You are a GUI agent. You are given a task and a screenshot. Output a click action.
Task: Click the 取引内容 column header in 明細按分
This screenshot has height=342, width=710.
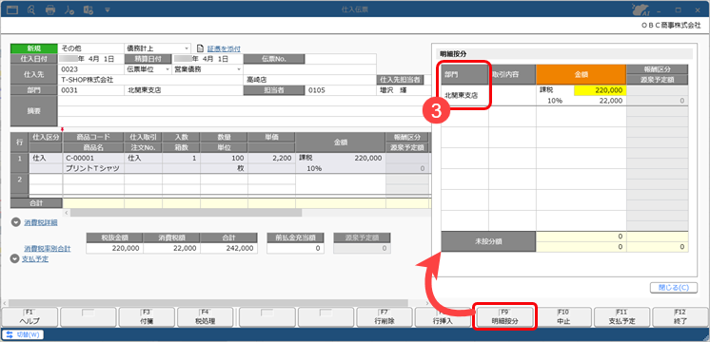pos(512,74)
